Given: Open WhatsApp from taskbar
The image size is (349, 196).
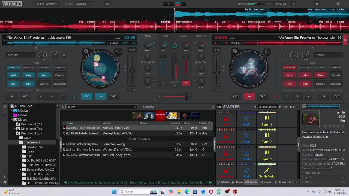Looking at the screenshot, I should (219, 192).
